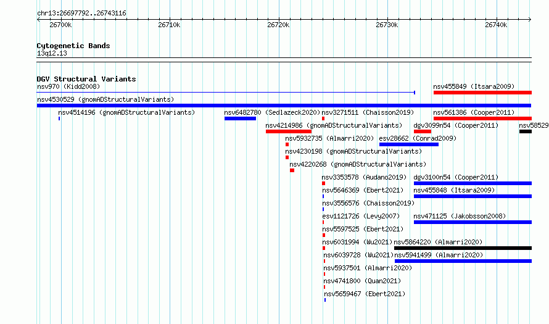
Task: Select the blue nsv455848 variant bar
Action: click(473, 196)
